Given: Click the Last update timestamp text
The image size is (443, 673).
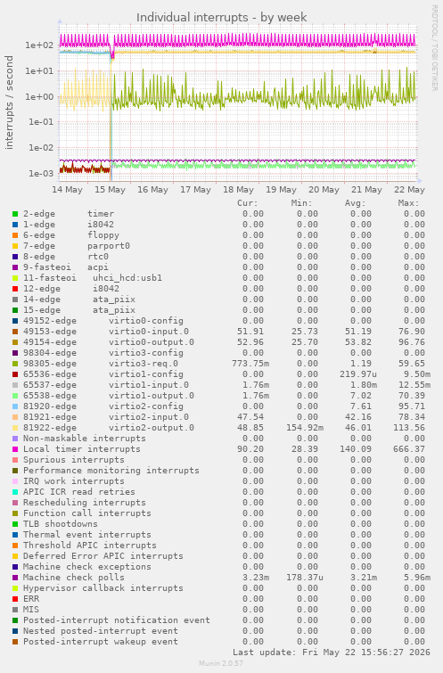Looking at the screenshot, I should click(332, 652).
